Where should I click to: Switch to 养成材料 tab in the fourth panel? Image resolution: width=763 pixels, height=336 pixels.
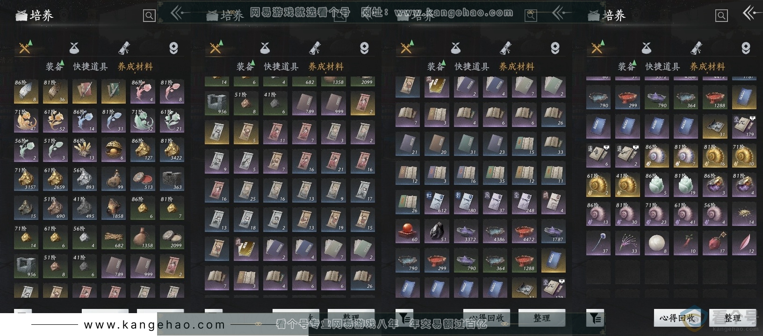pyautogui.click(x=707, y=67)
